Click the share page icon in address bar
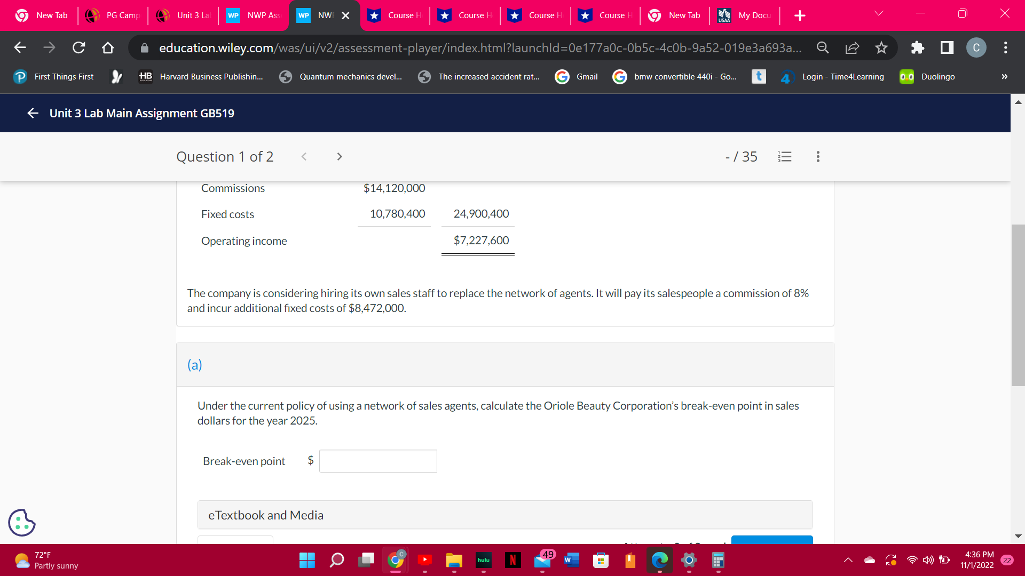The height and width of the screenshot is (576, 1025). click(852, 48)
